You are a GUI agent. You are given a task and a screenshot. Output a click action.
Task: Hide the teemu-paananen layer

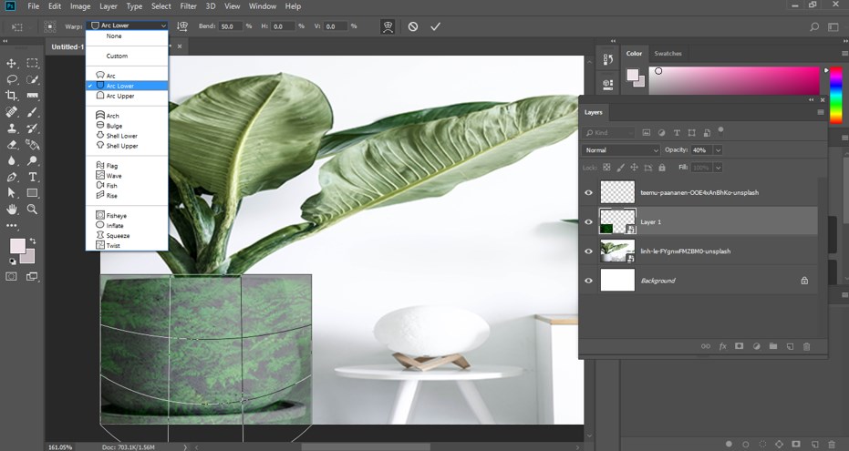[x=588, y=192]
